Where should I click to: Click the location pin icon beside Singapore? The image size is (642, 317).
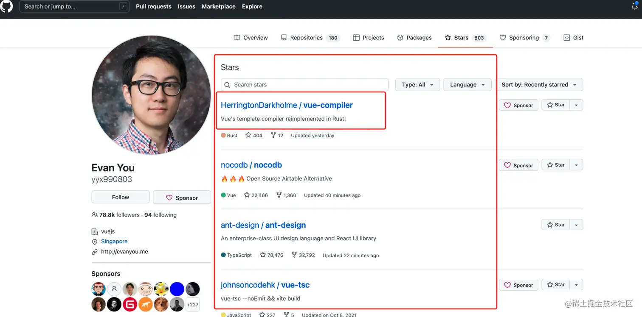pos(95,242)
